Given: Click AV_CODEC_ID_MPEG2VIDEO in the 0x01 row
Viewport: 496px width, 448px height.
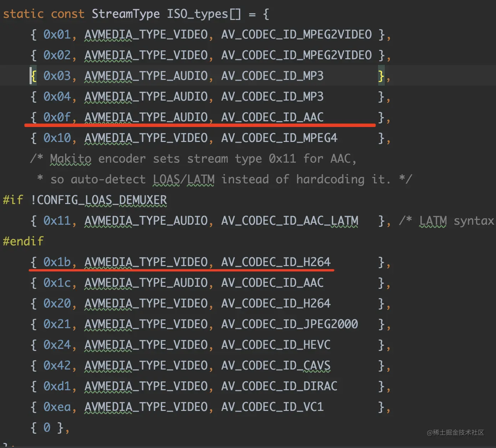Looking at the screenshot, I should point(296,35).
